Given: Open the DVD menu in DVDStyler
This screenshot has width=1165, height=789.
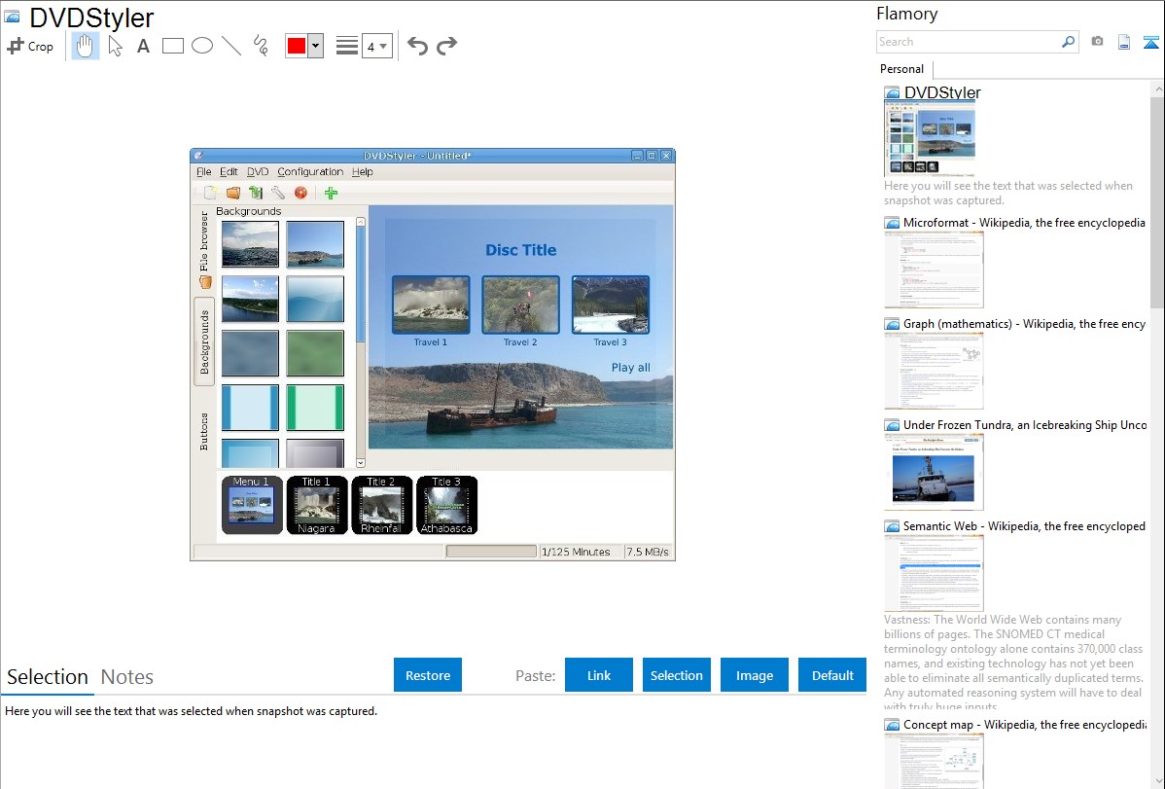Looking at the screenshot, I should tap(258, 172).
